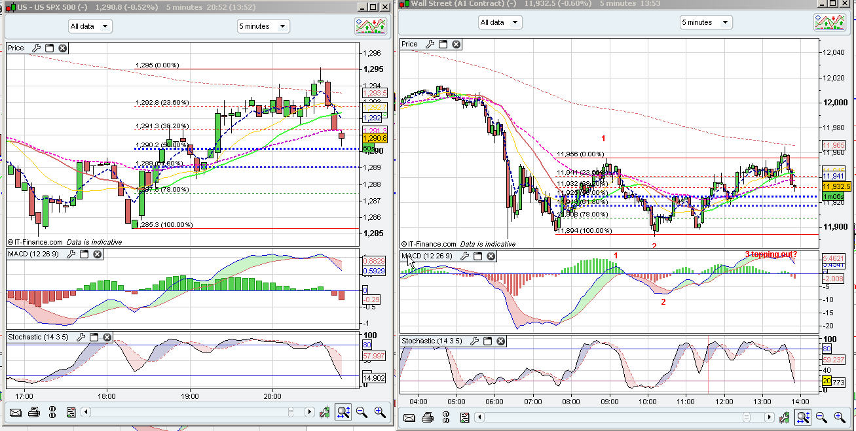
Task: Toggle auto-fit zoom in US SPX 500 chart
Action: point(343,412)
